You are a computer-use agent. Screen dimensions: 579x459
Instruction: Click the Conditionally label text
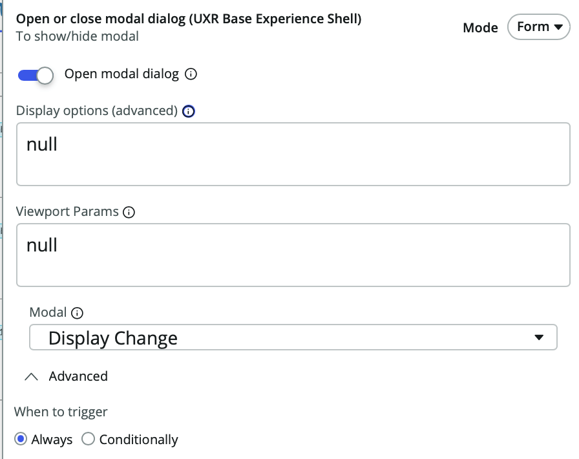(x=138, y=440)
